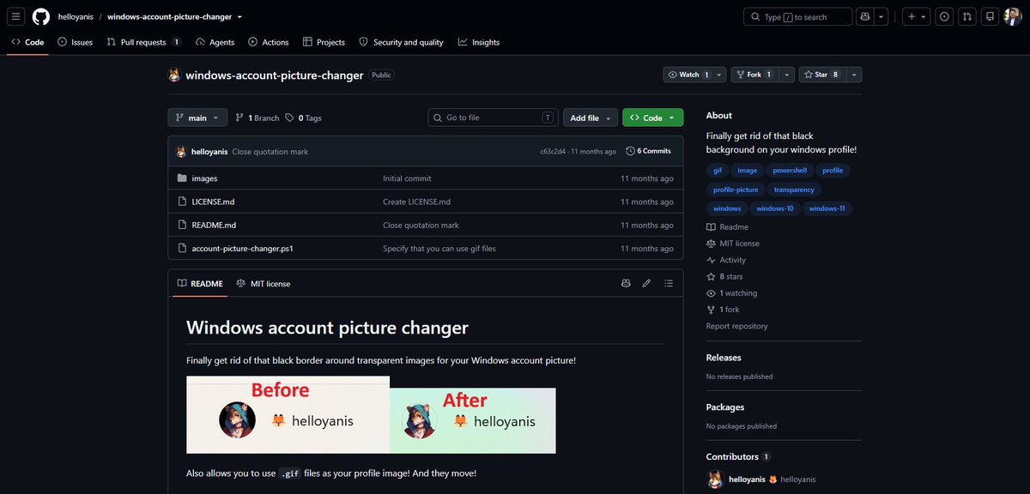Star the repository
This screenshot has height=494, width=1030.
point(823,75)
